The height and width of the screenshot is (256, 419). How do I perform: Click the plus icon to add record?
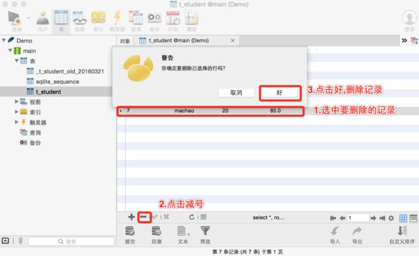pyautogui.click(x=132, y=217)
